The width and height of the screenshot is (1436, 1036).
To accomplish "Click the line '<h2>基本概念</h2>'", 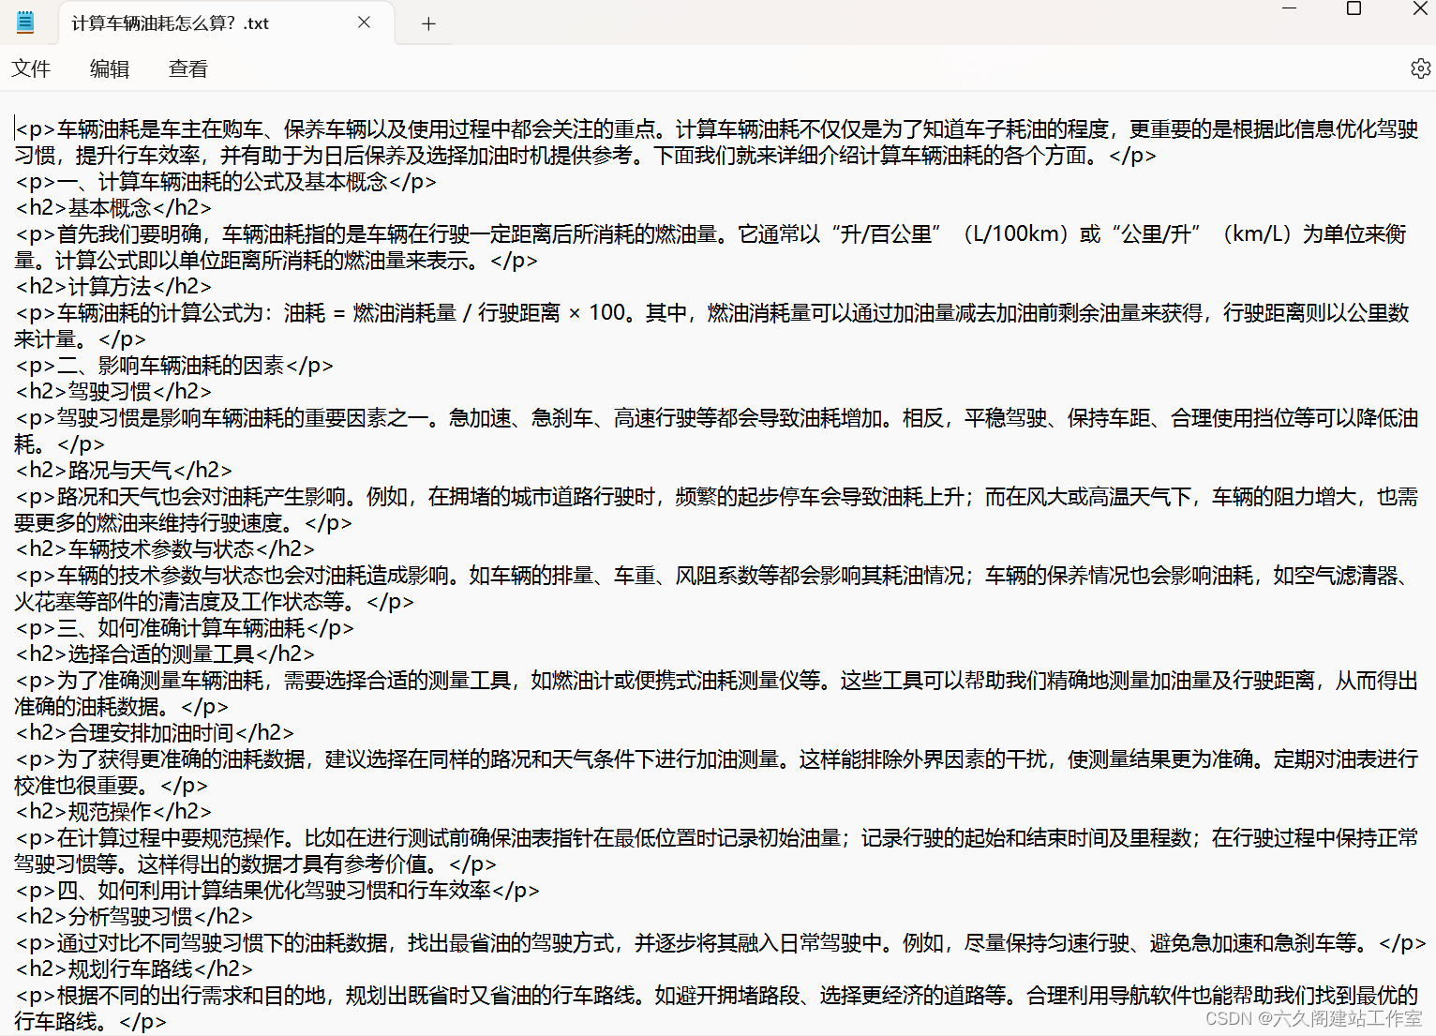I will click(113, 208).
